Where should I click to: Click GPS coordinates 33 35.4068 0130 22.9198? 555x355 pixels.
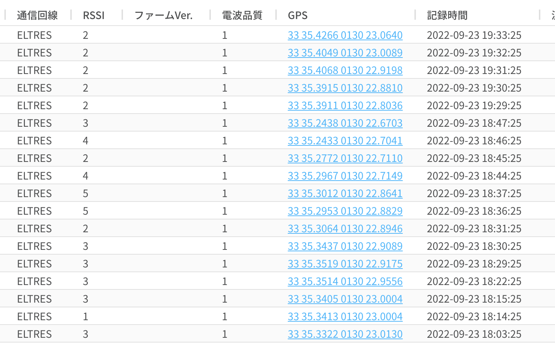pos(345,70)
